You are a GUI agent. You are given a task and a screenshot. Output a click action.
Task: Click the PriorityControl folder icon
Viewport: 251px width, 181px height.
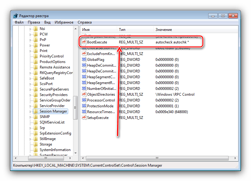pyautogui.click(x=36, y=56)
